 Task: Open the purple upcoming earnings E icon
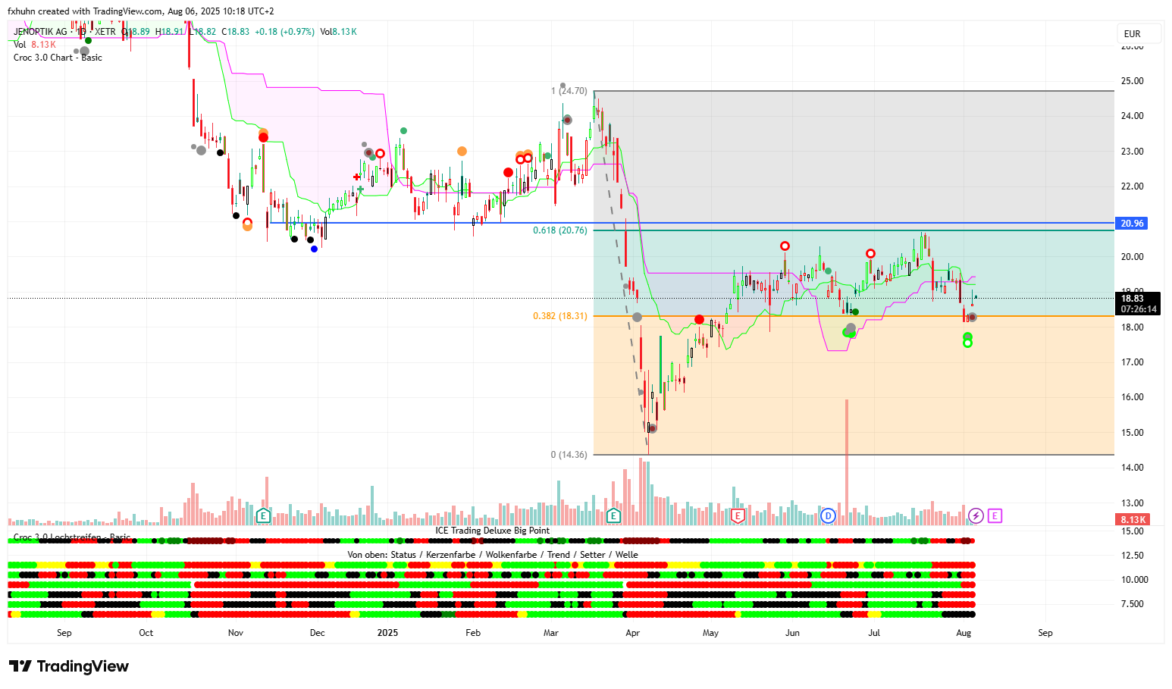coord(995,516)
